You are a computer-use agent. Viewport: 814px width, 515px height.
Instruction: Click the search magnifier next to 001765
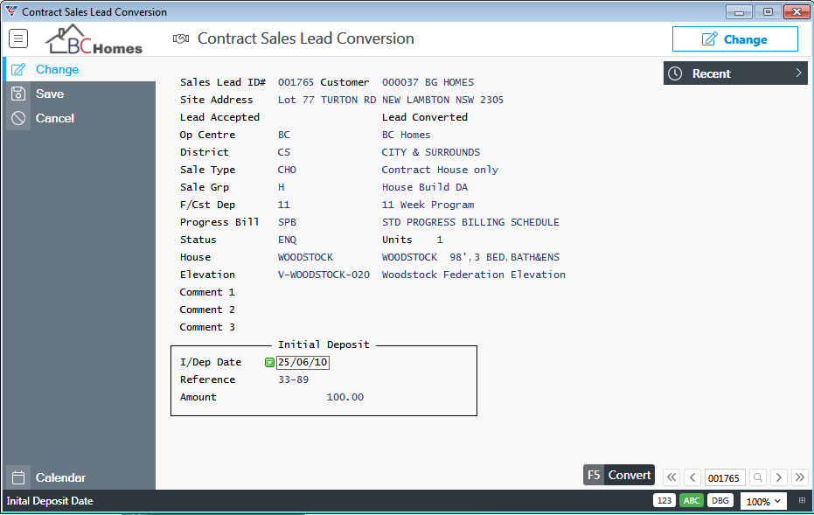[758, 477]
